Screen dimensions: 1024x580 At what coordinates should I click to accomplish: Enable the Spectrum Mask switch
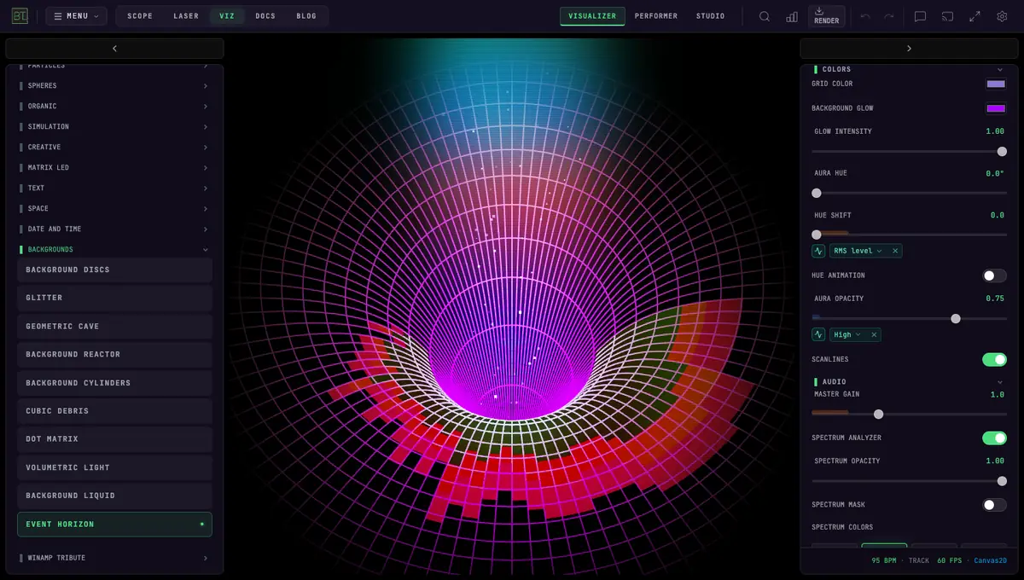click(x=994, y=505)
